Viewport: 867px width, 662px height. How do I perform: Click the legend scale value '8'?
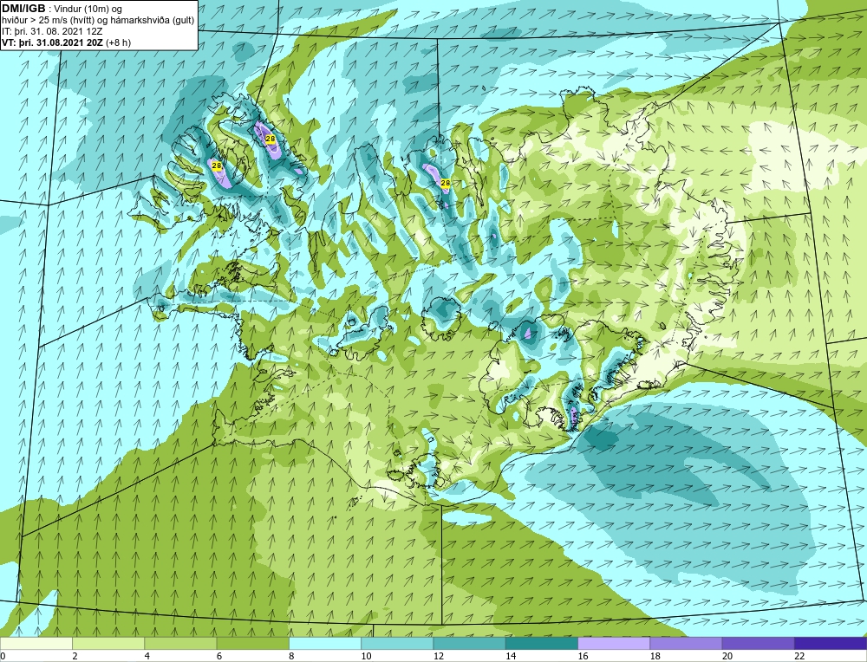tap(291, 656)
